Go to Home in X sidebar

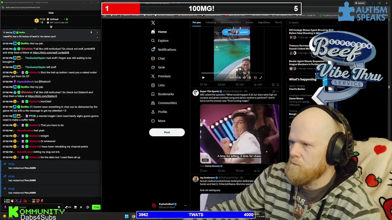159,32
